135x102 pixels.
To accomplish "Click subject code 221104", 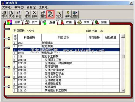I will pyautogui.click(x=22, y=70).
